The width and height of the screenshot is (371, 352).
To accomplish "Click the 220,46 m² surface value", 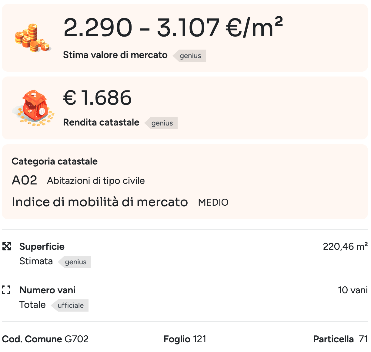I will [345, 246].
